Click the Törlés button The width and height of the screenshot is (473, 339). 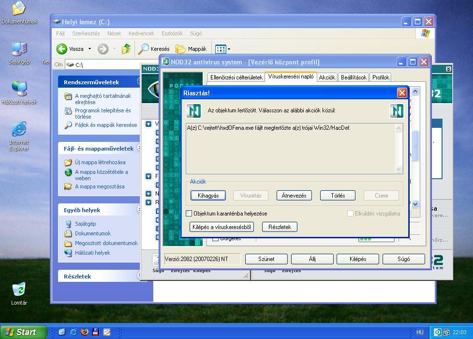pyautogui.click(x=338, y=196)
